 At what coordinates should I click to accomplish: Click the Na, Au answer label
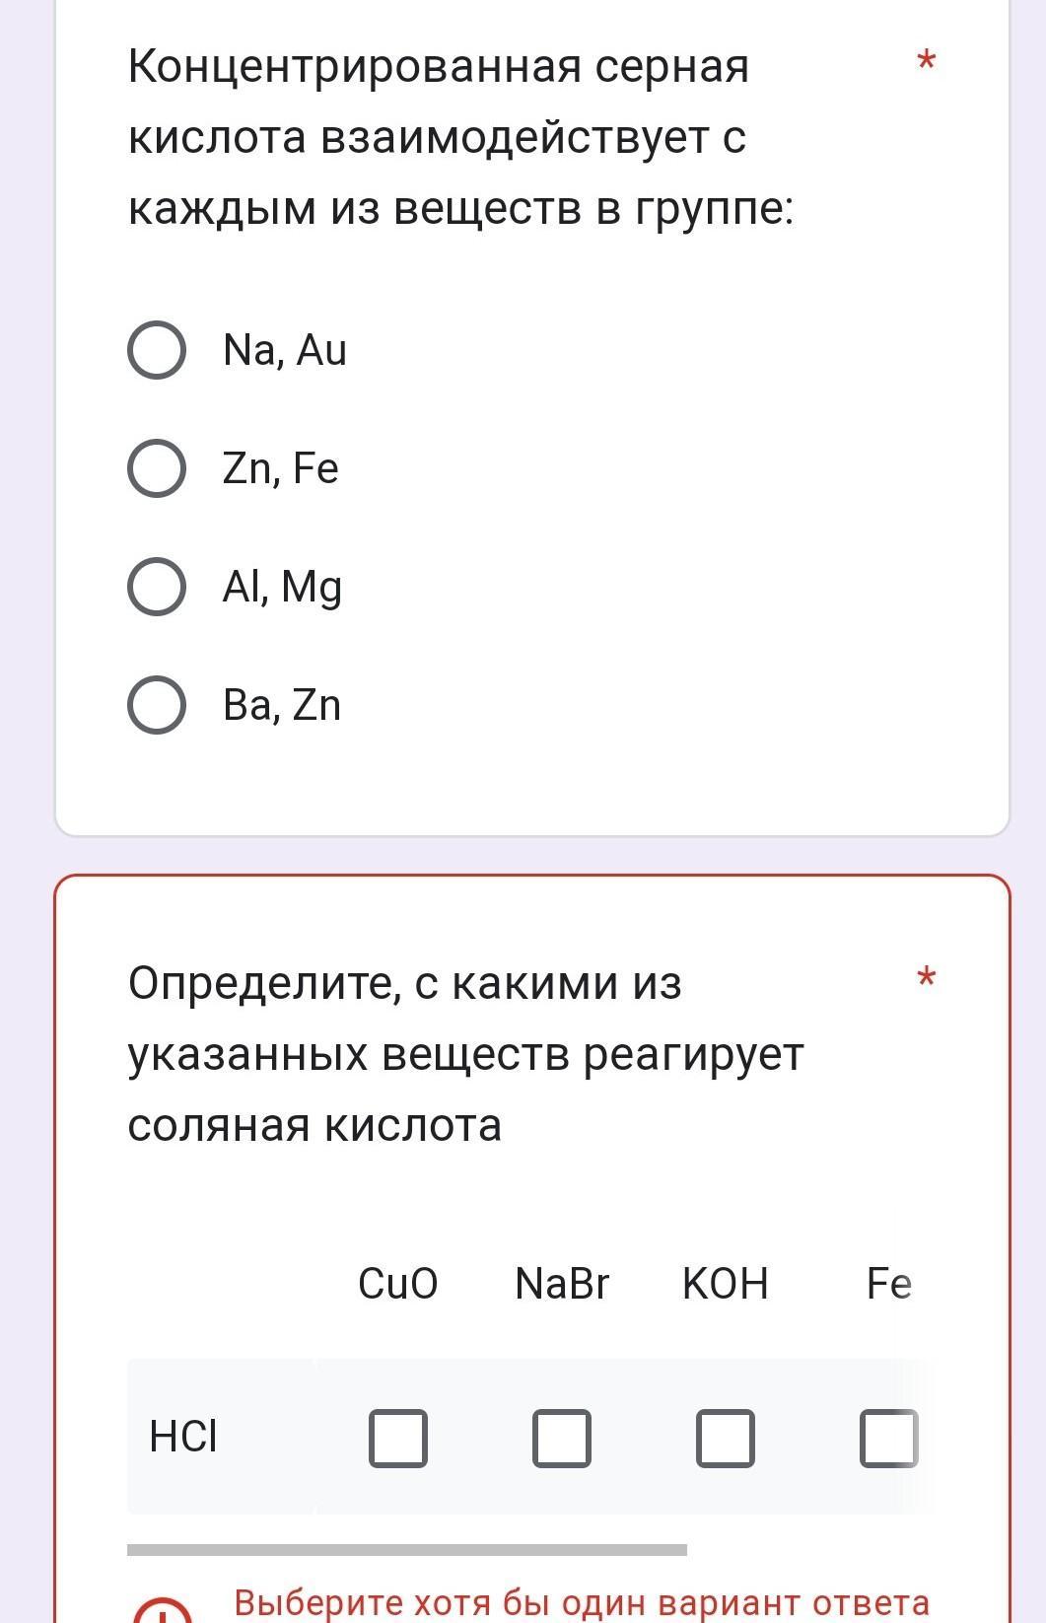(x=285, y=350)
